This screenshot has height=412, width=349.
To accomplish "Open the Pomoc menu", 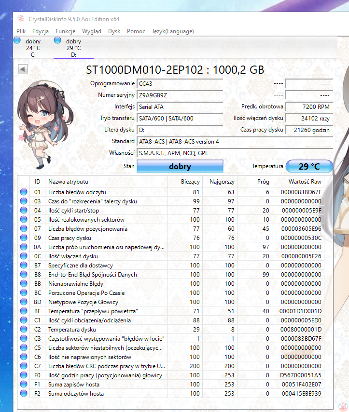I will [136, 31].
